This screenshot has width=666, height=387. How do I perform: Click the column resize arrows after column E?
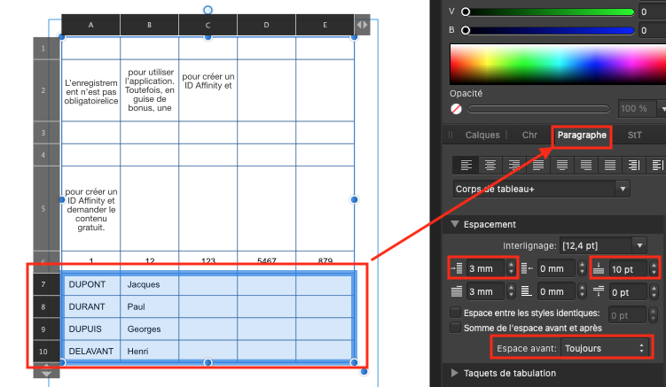[362, 25]
